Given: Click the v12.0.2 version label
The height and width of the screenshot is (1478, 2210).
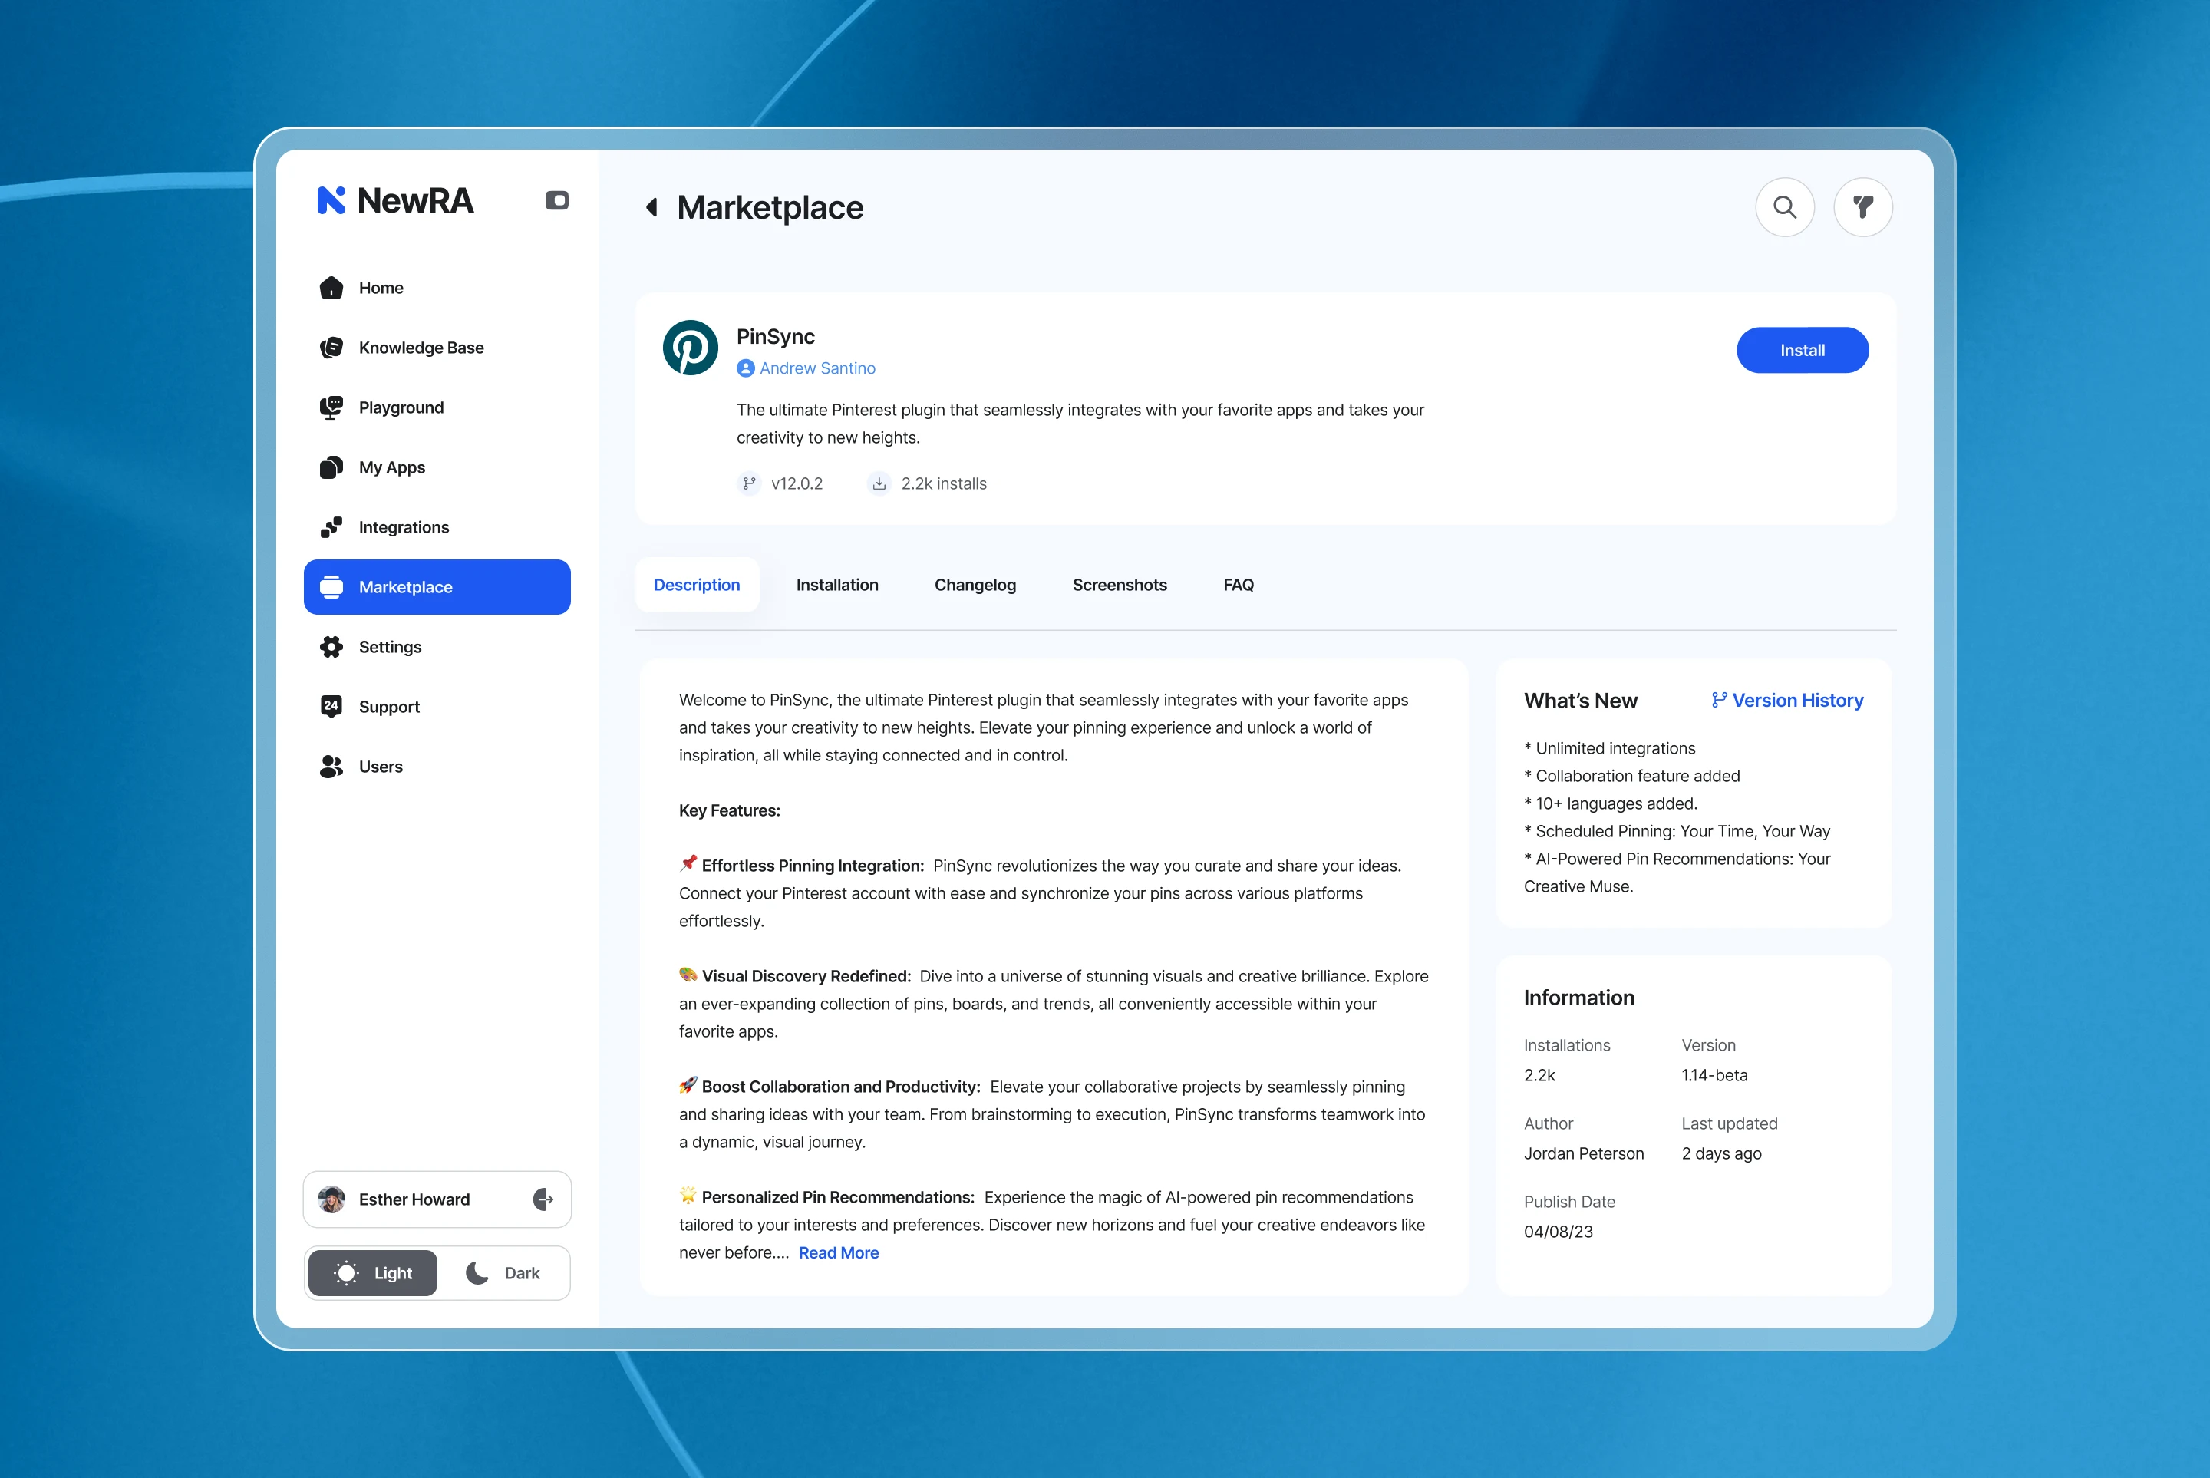Looking at the screenshot, I should [797, 483].
